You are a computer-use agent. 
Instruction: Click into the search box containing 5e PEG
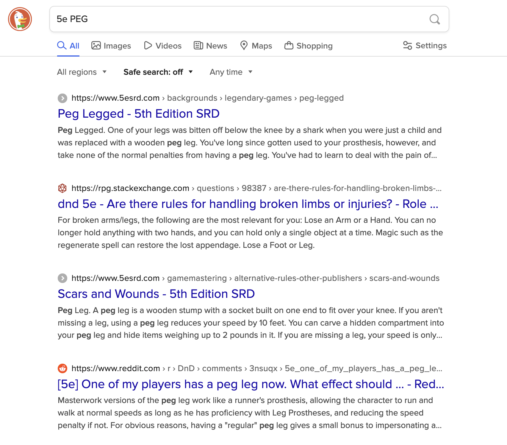pyautogui.click(x=238, y=19)
